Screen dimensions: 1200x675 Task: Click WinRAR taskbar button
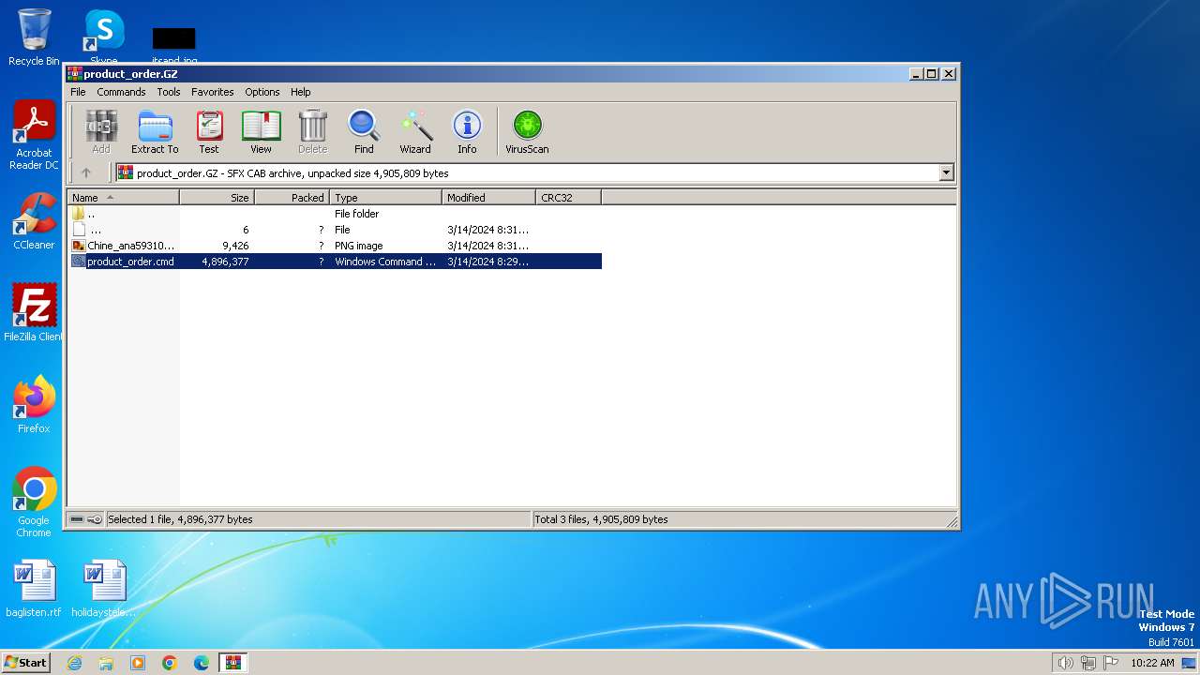[233, 663]
